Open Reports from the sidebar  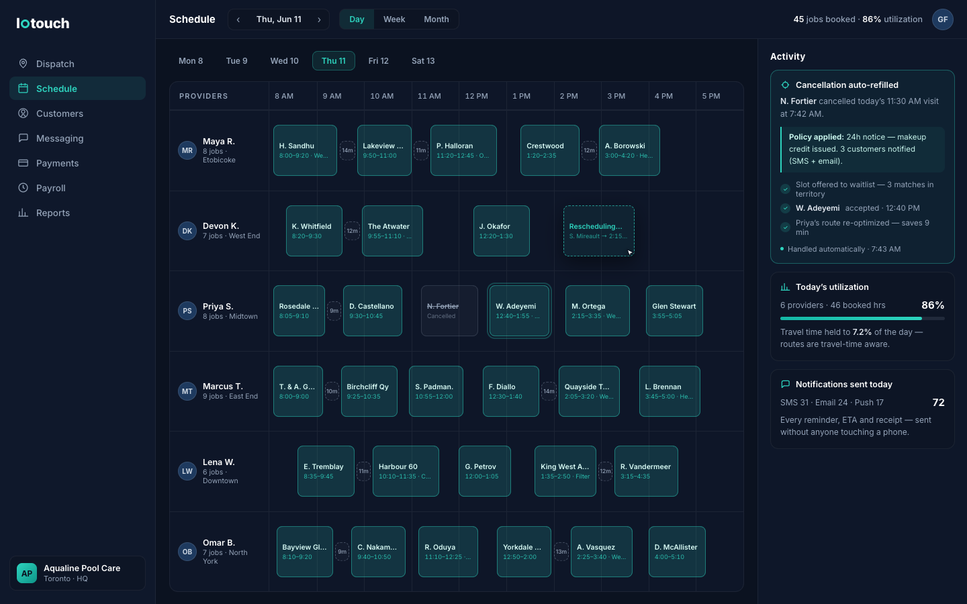click(x=77, y=213)
